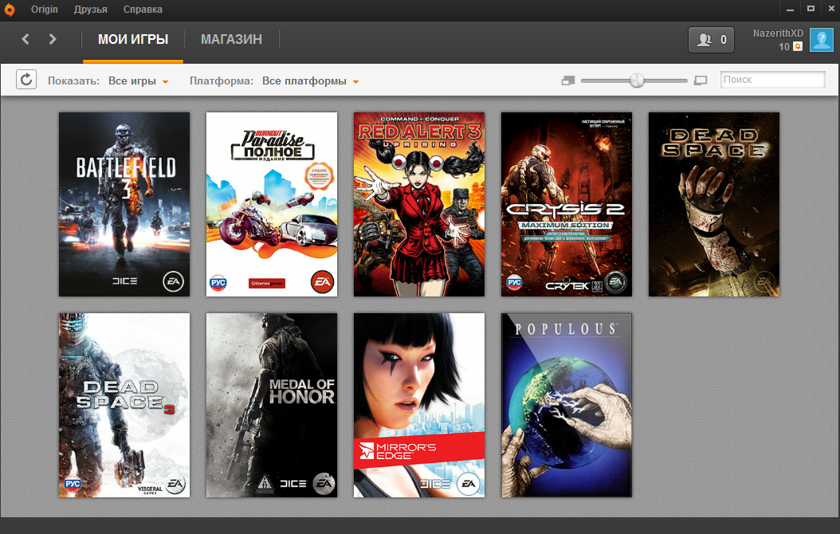Expand the Все платформы platform dropdown
This screenshot has height=534, width=840.
tap(310, 80)
